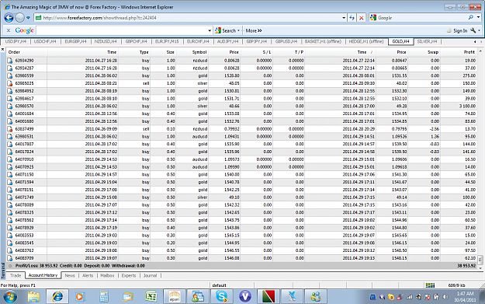Click in the Google toolbar search field

122,30
